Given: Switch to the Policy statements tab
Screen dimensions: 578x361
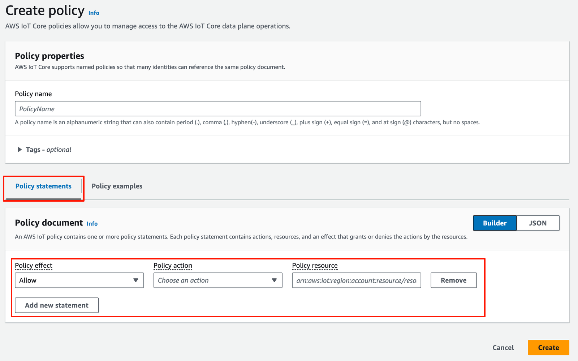Looking at the screenshot, I should [43, 186].
